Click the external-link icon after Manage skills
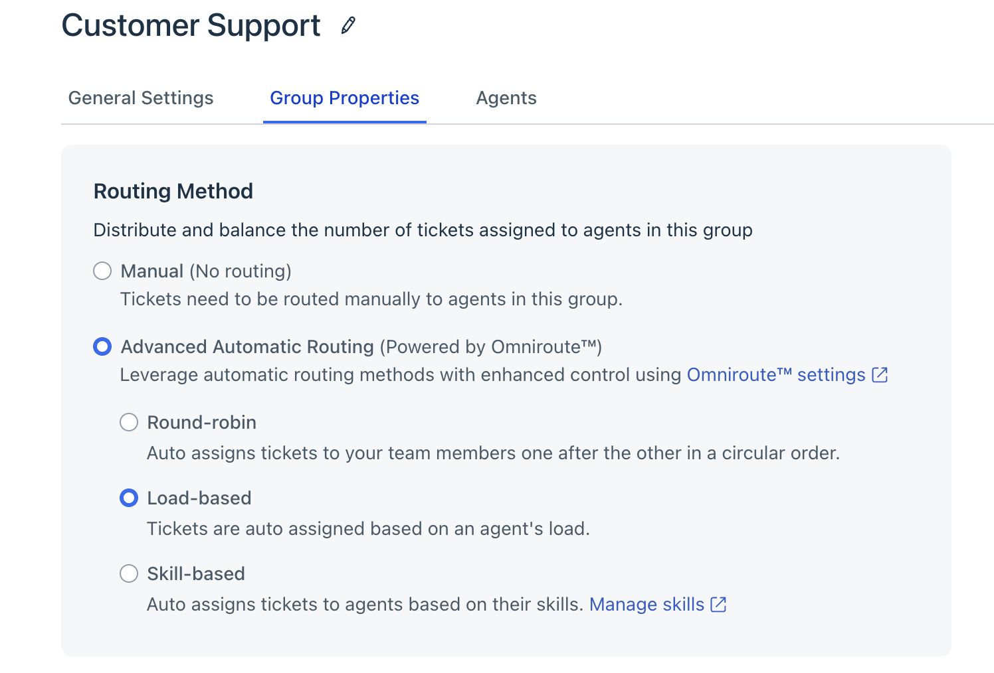This screenshot has height=673, width=994. pyautogui.click(x=718, y=605)
